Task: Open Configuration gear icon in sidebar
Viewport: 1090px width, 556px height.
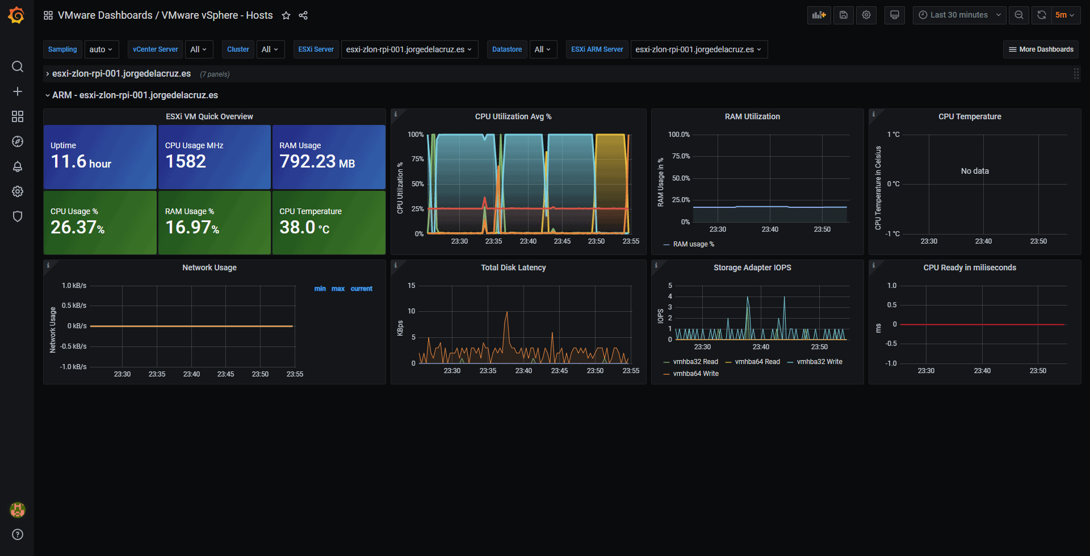Action: 18,191
